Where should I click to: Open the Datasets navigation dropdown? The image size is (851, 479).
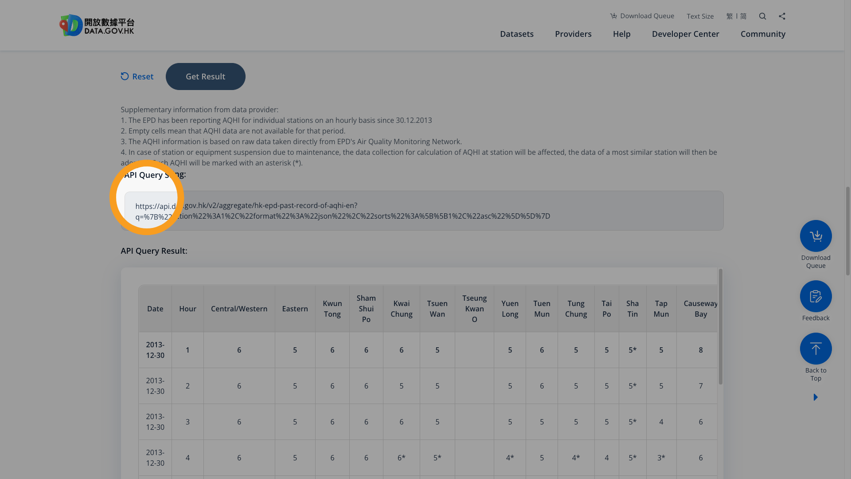(x=517, y=34)
